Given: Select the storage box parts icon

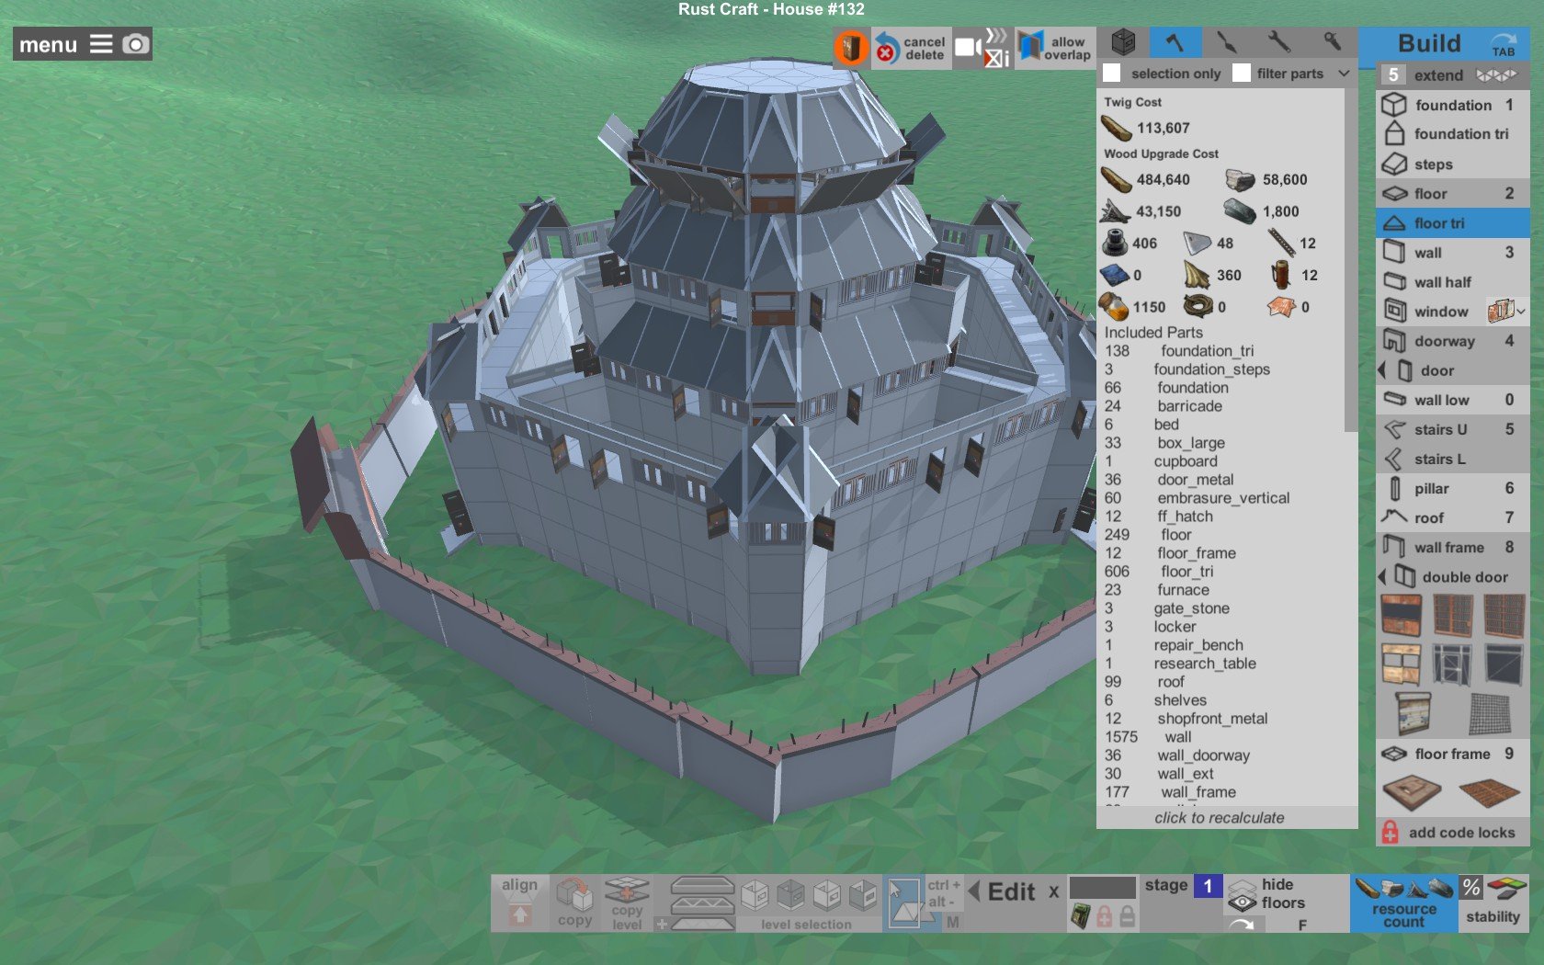Looking at the screenshot, I should pyautogui.click(x=1123, y=43).
